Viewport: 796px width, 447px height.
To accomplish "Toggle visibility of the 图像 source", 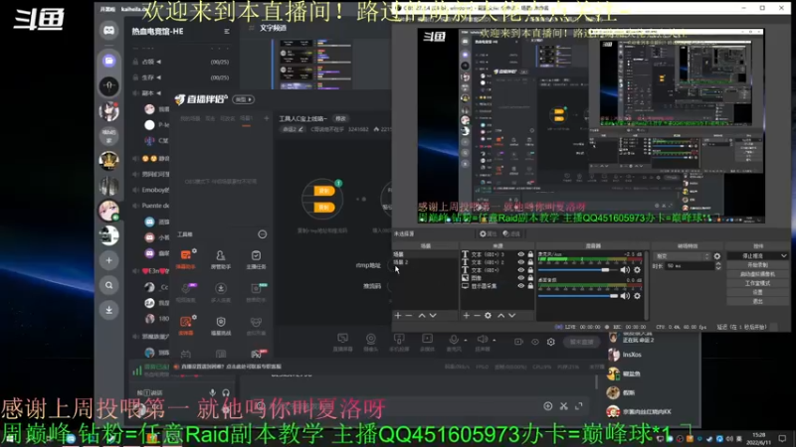I will [x=520, y=278].
